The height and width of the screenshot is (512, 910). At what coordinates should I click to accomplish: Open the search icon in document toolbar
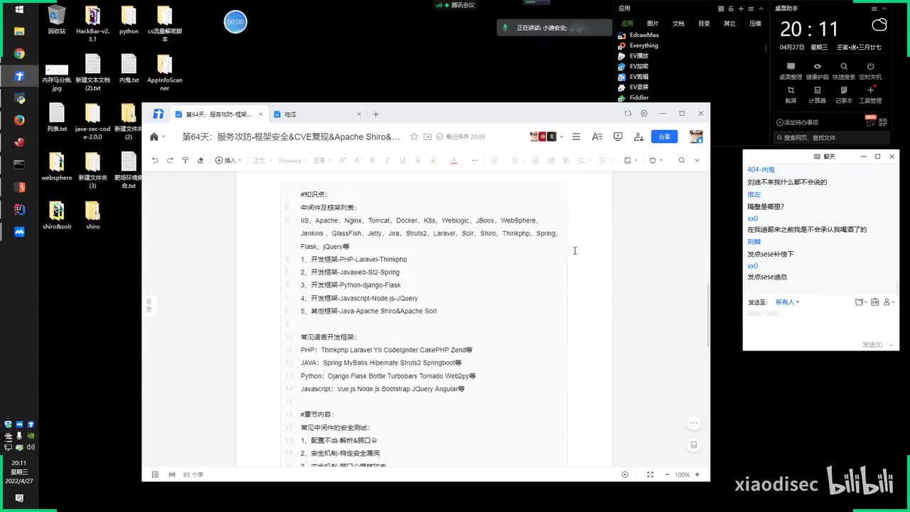pos(681,160)
